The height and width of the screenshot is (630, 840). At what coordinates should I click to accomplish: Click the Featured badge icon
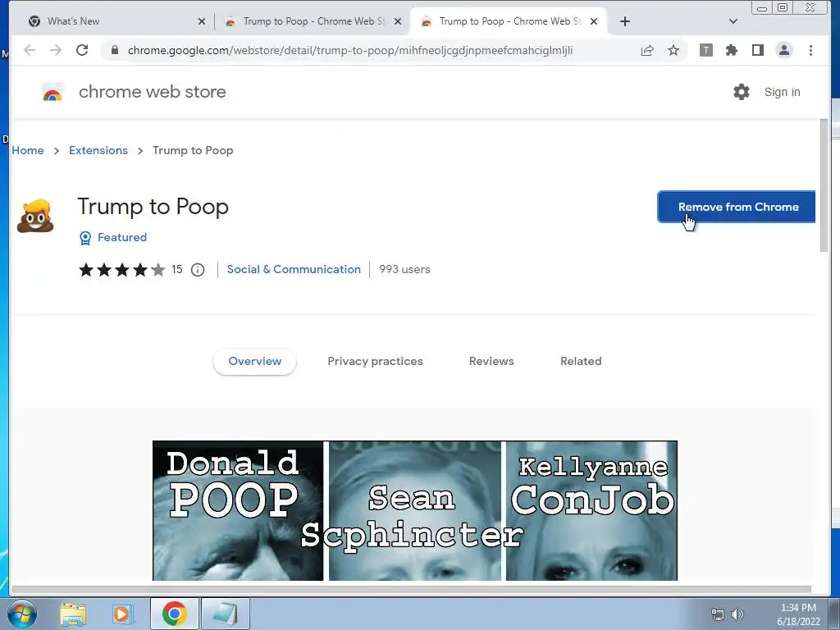85,238
